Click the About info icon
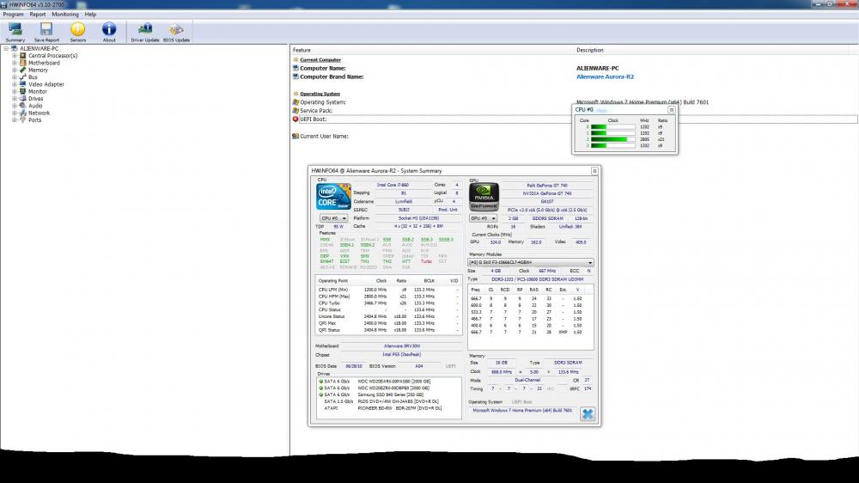Image resolution: width=859 pixels, height=483 pixels. coord(109,31)
